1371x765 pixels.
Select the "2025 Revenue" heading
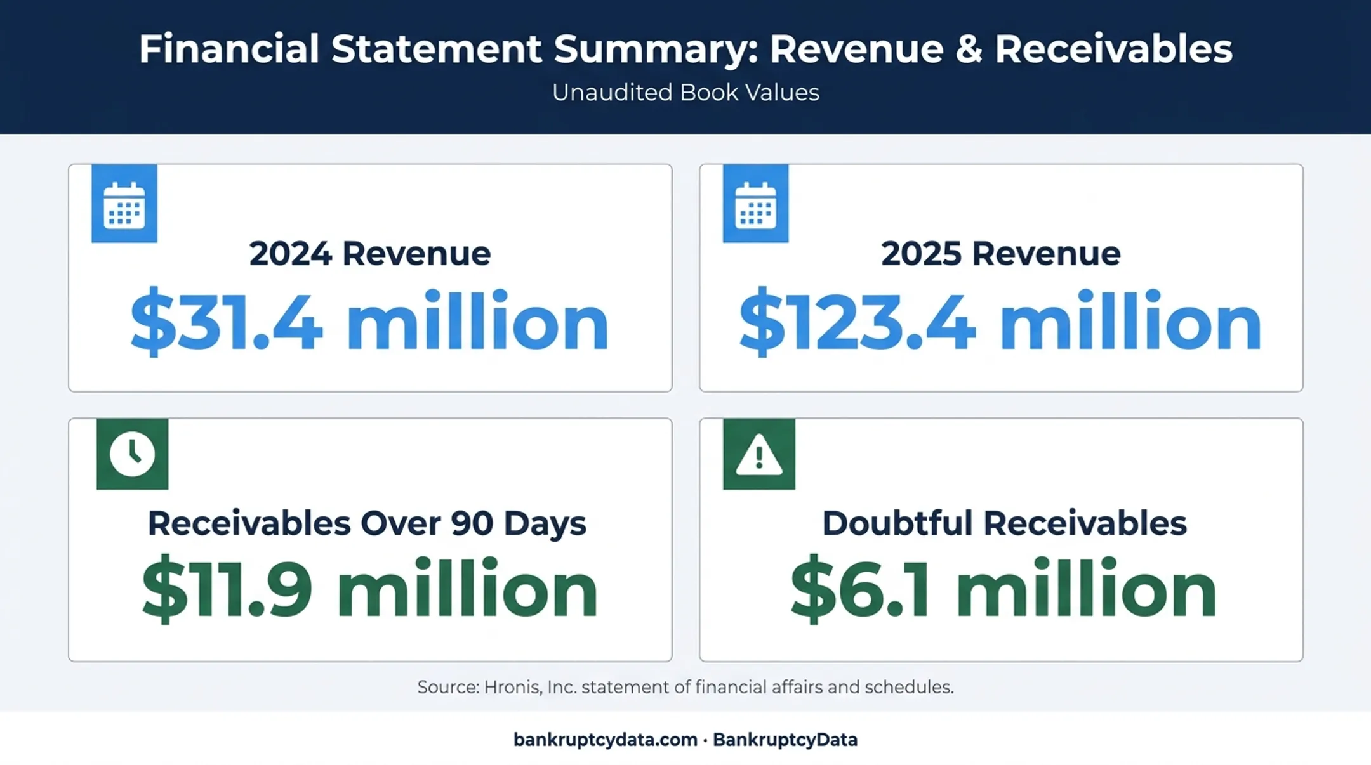(x=1001, y=253)
